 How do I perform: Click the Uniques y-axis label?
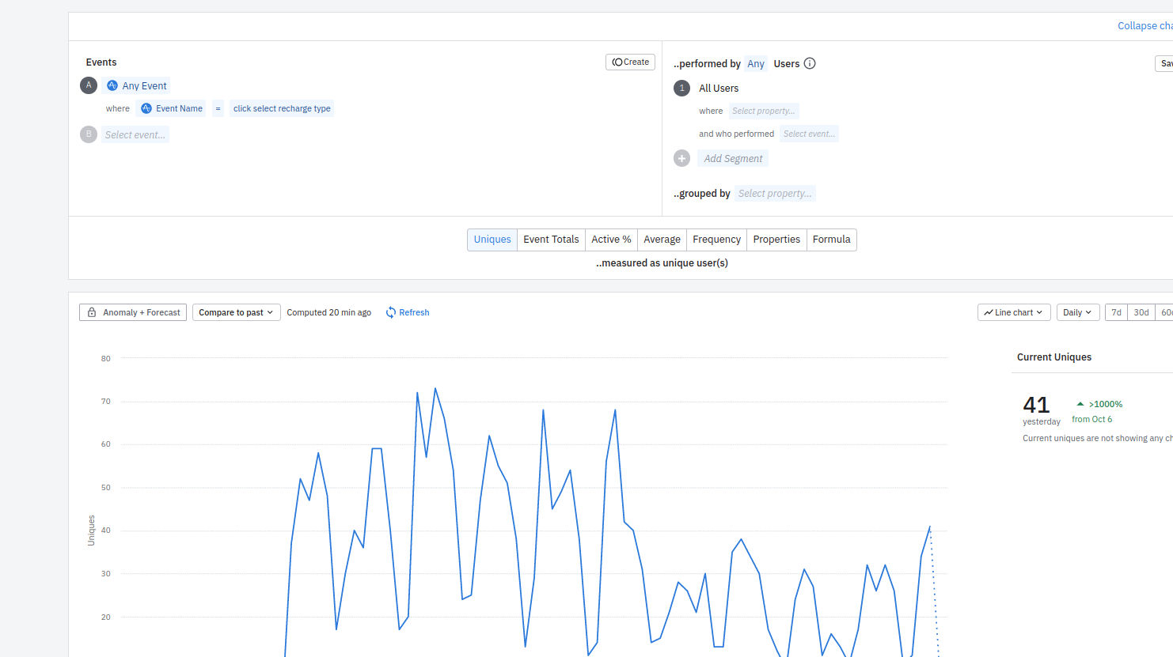coord(91,531)
